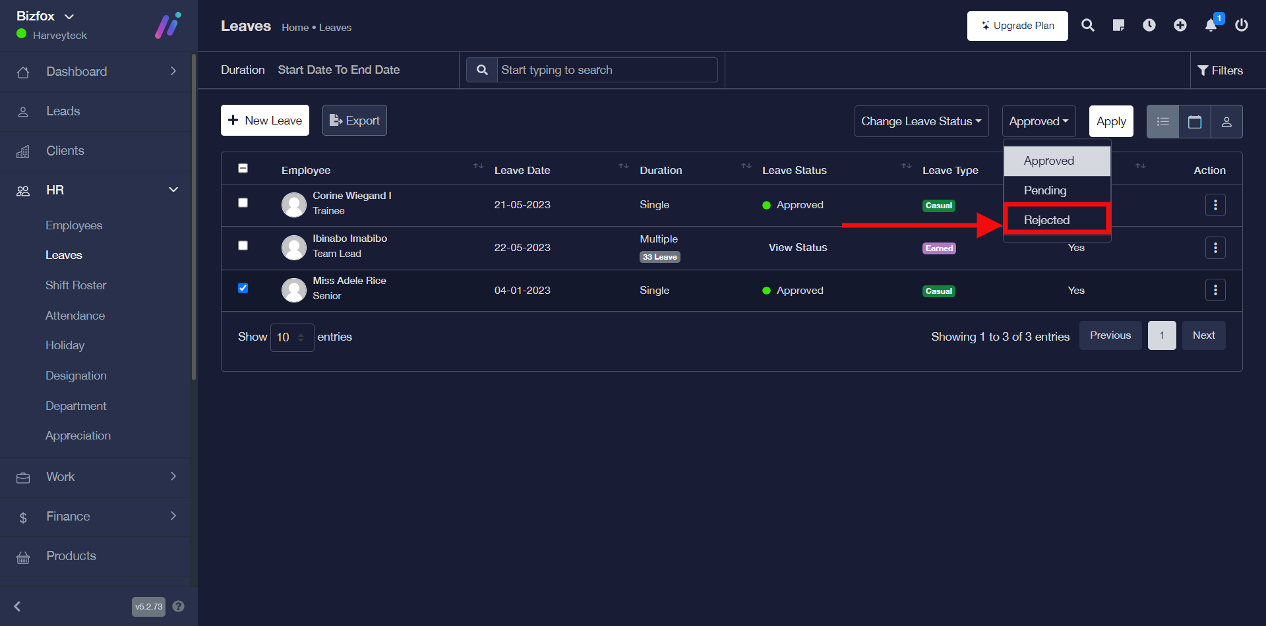Click the plus circle quick-add icon
Image resolution: width=1266 pixels, height=626 pixels.
[1180, 26]
